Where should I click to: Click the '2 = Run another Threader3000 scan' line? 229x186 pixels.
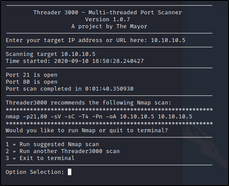(x=63, y=151)
